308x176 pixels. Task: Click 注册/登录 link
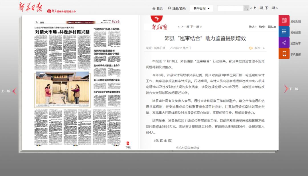[x=179, y=9]
